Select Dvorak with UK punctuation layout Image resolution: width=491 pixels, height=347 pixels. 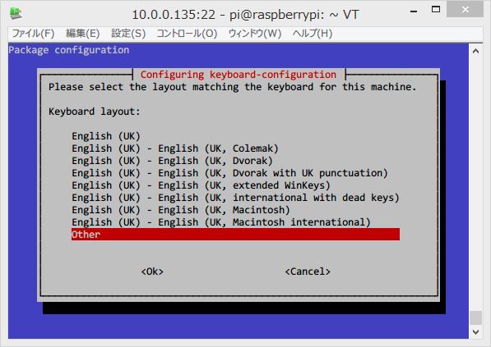coord(229,173)
